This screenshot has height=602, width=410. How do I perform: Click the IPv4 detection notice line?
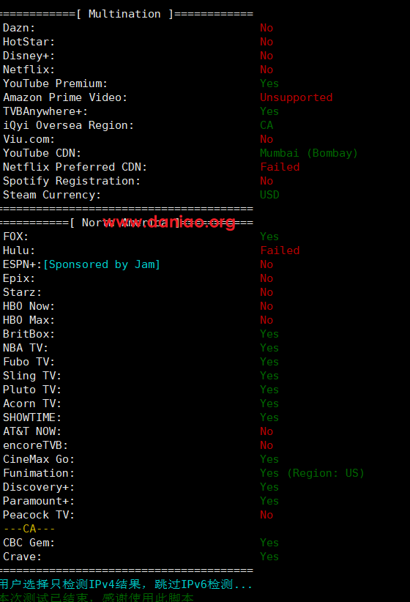pos(127,584)
